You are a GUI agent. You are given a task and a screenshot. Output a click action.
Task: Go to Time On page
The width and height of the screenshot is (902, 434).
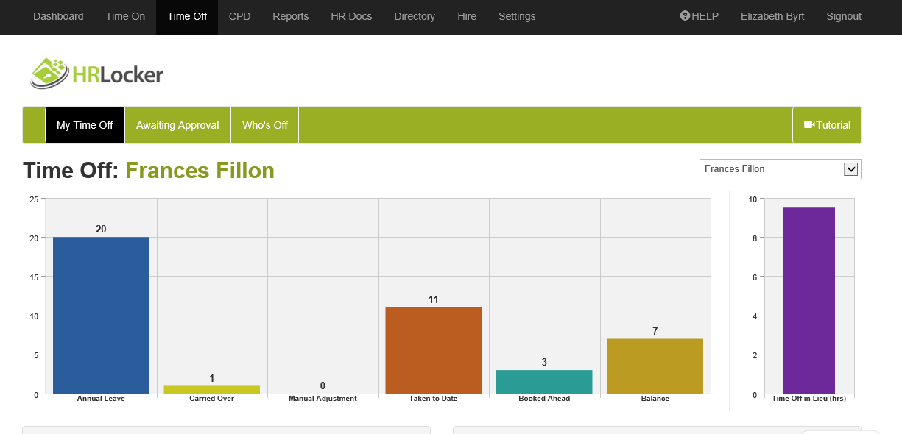point(125,16)
